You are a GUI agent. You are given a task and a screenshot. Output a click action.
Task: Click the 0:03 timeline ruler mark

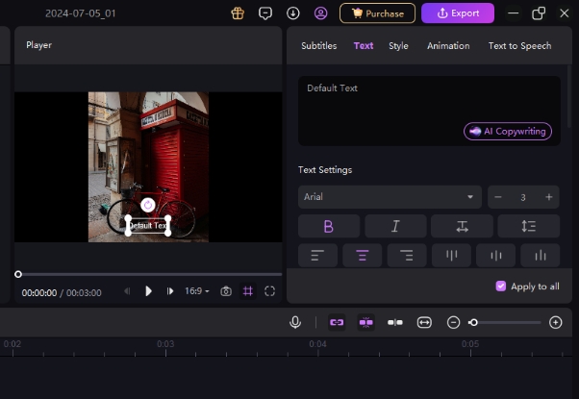click(165, 344)
